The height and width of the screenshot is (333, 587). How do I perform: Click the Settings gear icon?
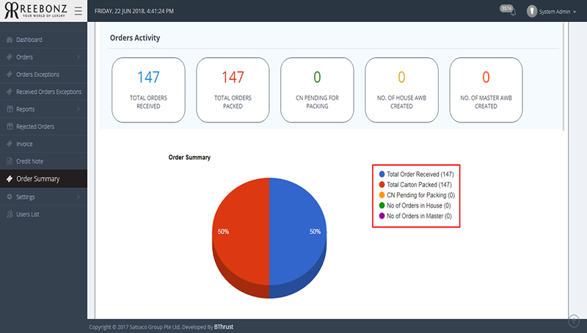[x=10, y=197]
